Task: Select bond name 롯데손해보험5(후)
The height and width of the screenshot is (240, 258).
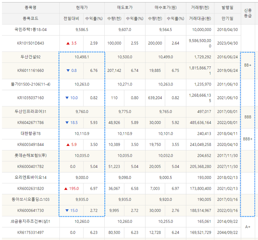Action: point(30,155)
